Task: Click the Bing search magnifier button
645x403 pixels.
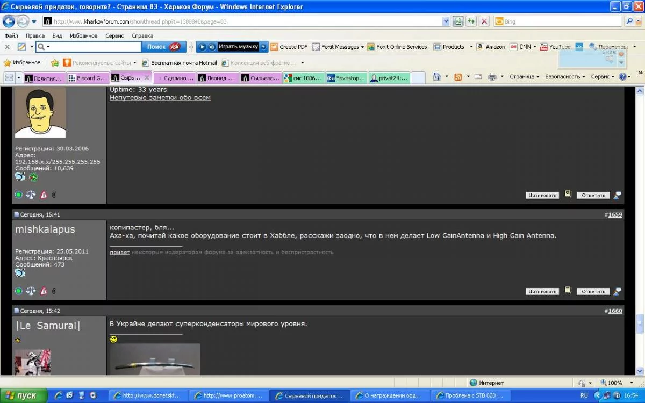Action: click(x=630, y=21)
